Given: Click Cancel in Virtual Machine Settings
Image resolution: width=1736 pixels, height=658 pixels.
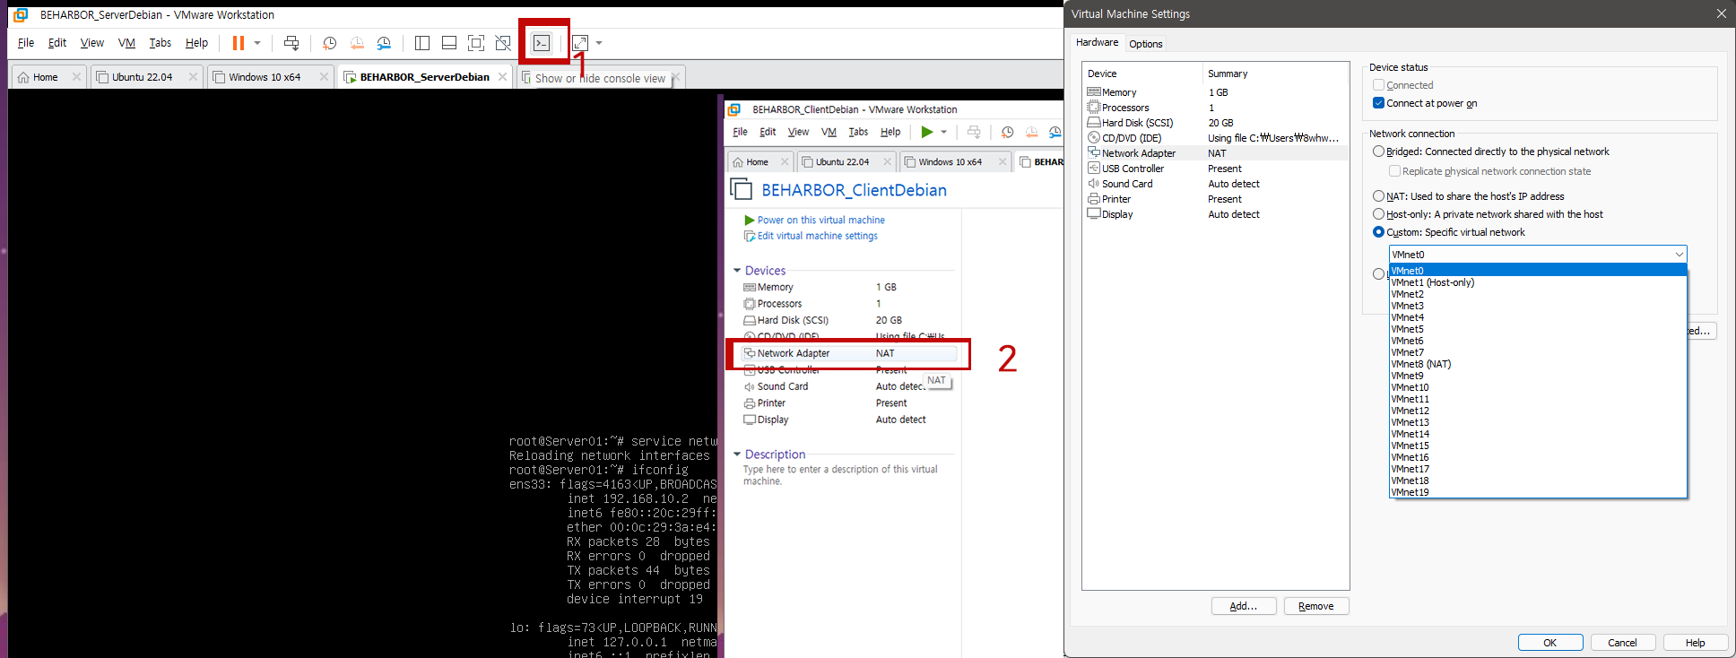Looking at the screenshot, I should [x=1623, y=643].
